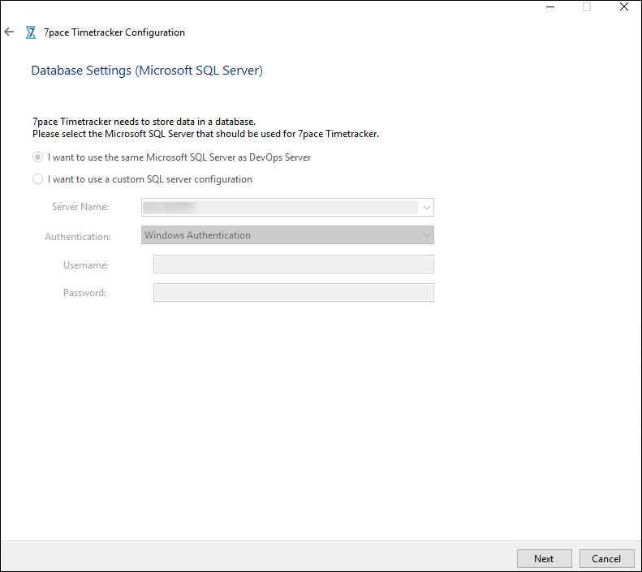Minimize the configuration window
Screen dimensions: 642x572
click(550, 7)
